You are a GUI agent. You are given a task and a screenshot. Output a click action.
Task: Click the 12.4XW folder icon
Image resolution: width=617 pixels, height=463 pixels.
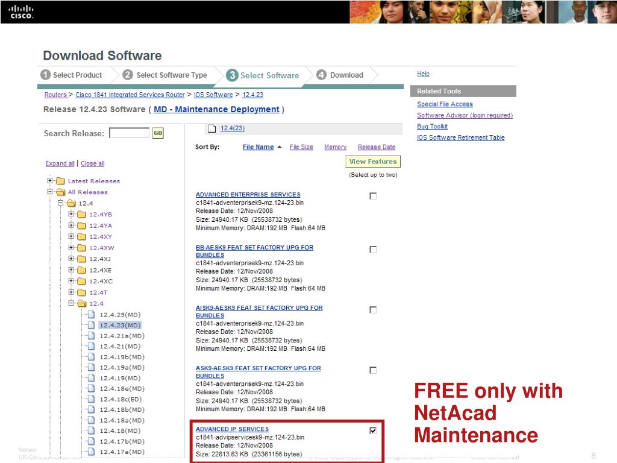coord(81,248)
